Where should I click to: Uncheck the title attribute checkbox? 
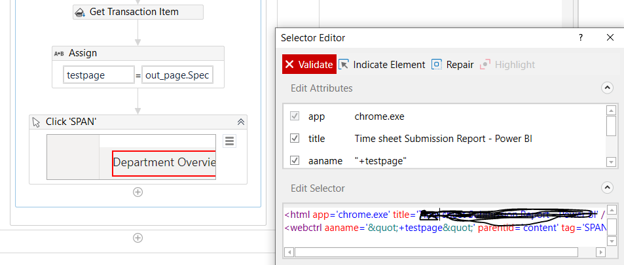[295, 139]
